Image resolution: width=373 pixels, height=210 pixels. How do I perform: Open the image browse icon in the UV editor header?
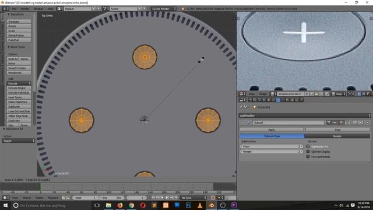tap(273, 94)
